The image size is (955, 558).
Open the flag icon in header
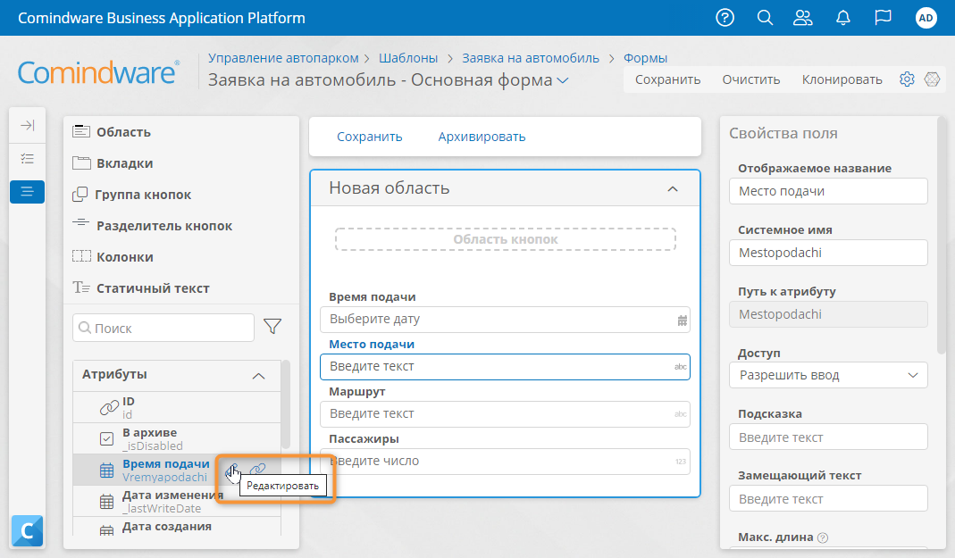(x=884, y=18)
